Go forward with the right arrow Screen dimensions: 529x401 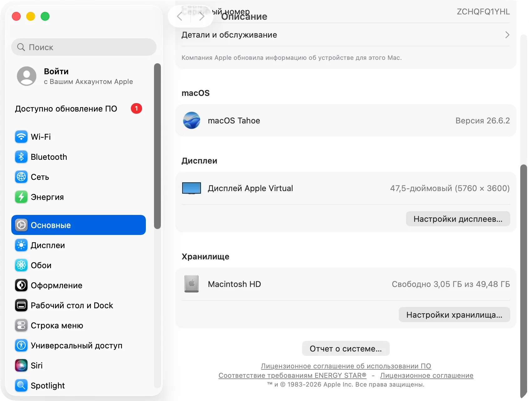(202, 16)
